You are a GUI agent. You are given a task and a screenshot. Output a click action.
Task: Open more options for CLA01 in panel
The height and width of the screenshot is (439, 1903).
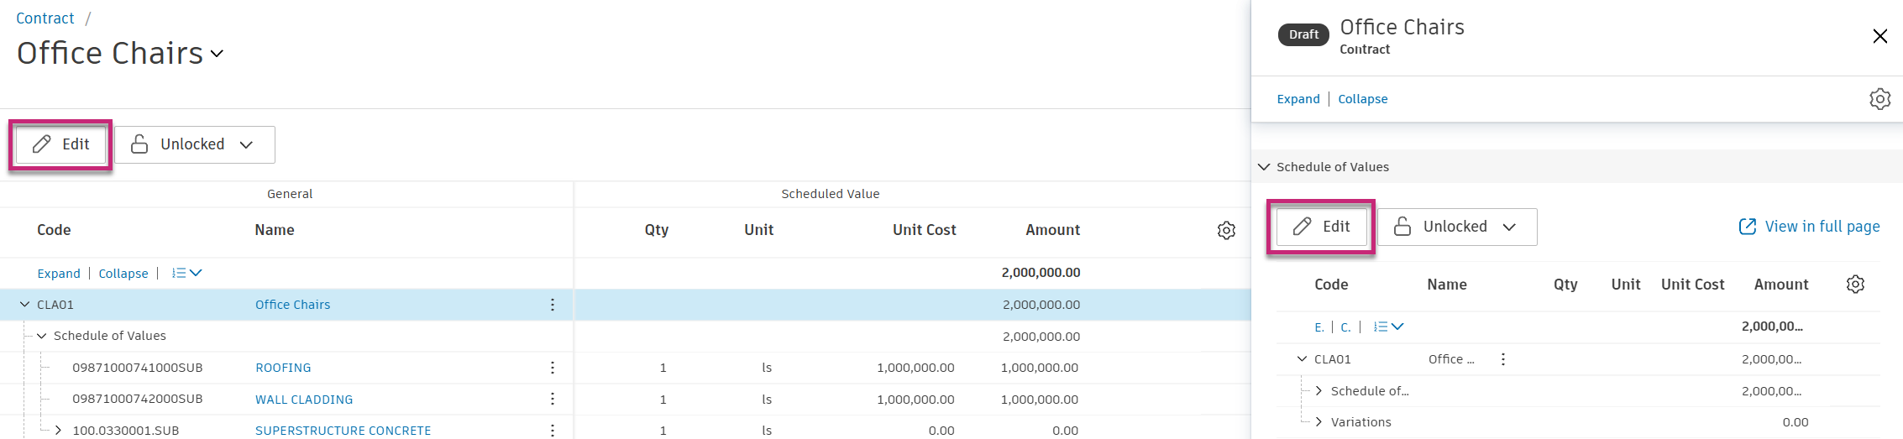tap(1503, 359)
